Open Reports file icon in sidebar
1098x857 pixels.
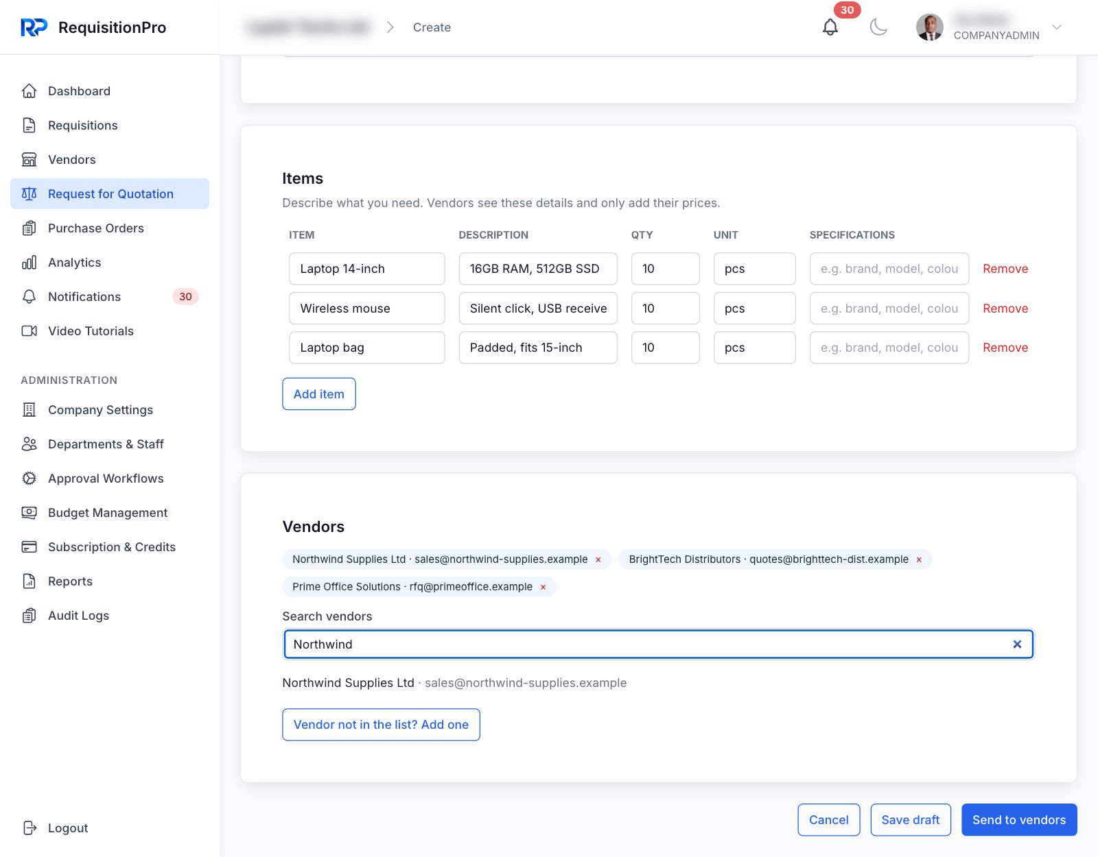[29, 581]
